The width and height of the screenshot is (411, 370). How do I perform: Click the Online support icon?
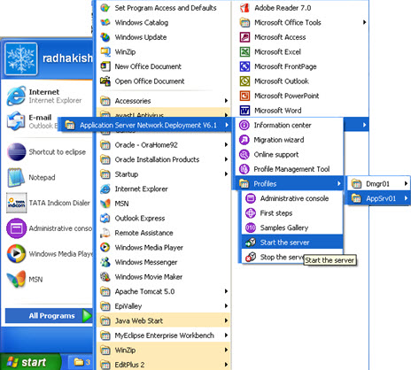[244, 154]
